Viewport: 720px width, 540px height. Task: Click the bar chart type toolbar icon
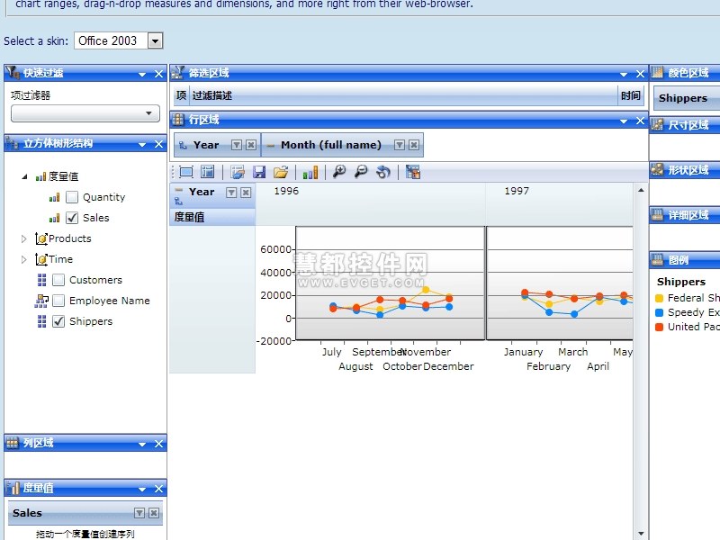coord(310,172)
